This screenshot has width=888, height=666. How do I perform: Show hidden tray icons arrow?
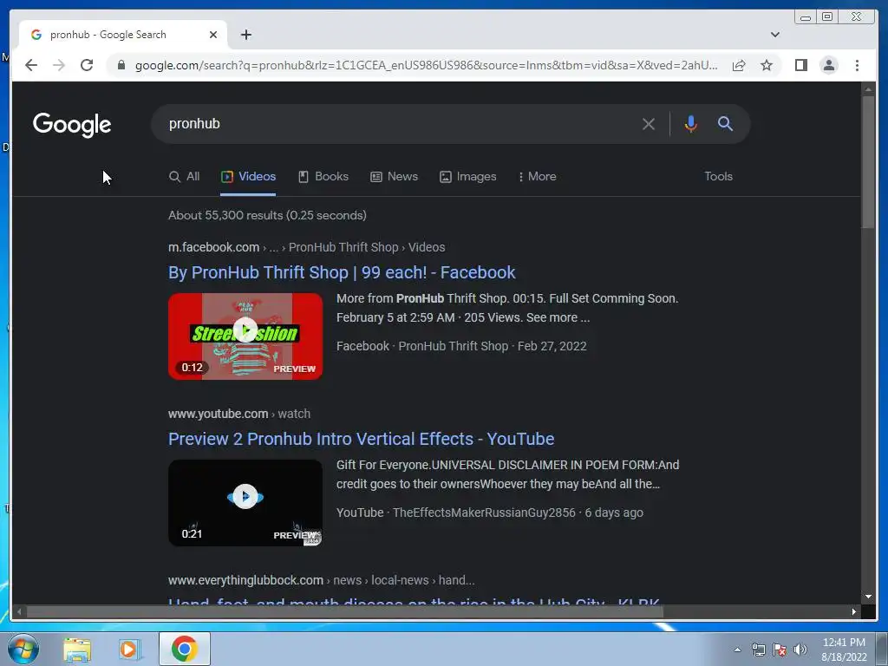pos(737,650)
